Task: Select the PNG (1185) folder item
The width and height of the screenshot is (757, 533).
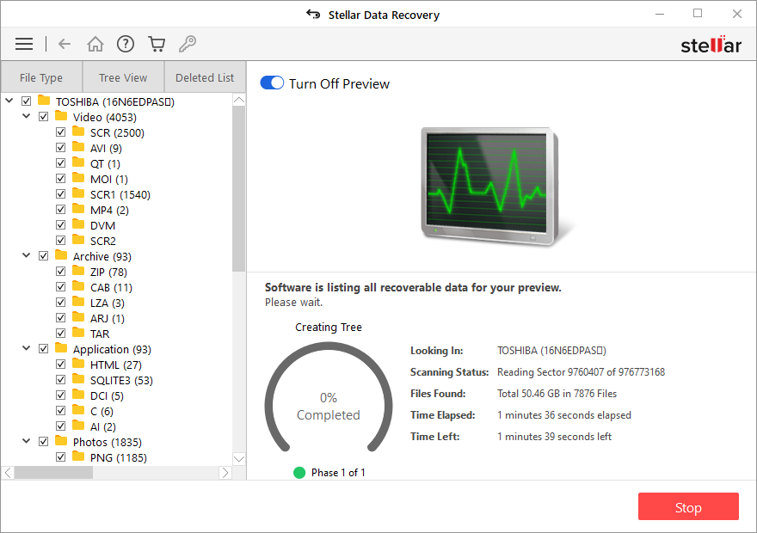Action: (118, 457)
